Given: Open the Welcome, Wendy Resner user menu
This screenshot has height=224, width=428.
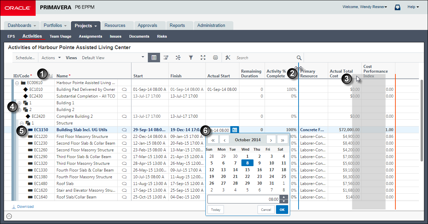Looking at the screenshot, I should click(365, 7).
